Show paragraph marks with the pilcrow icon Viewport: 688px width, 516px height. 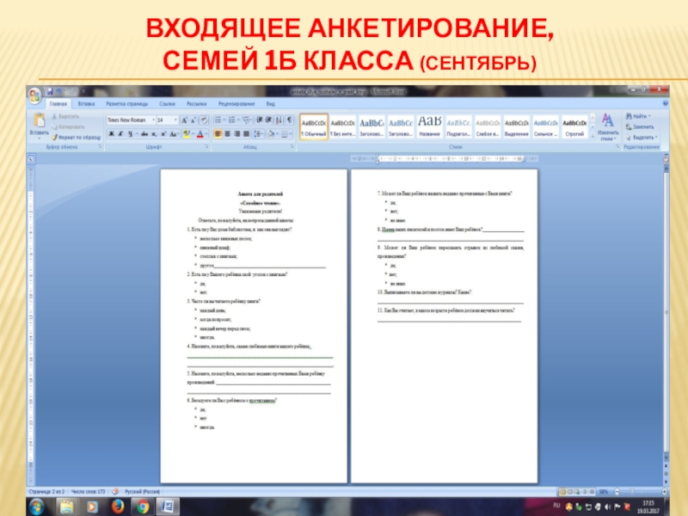(290, 120)
